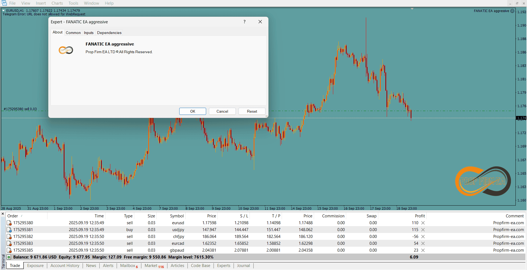The image size is (527, 270).
Task: Close the Terminal panel
Action: pos(3,214)
